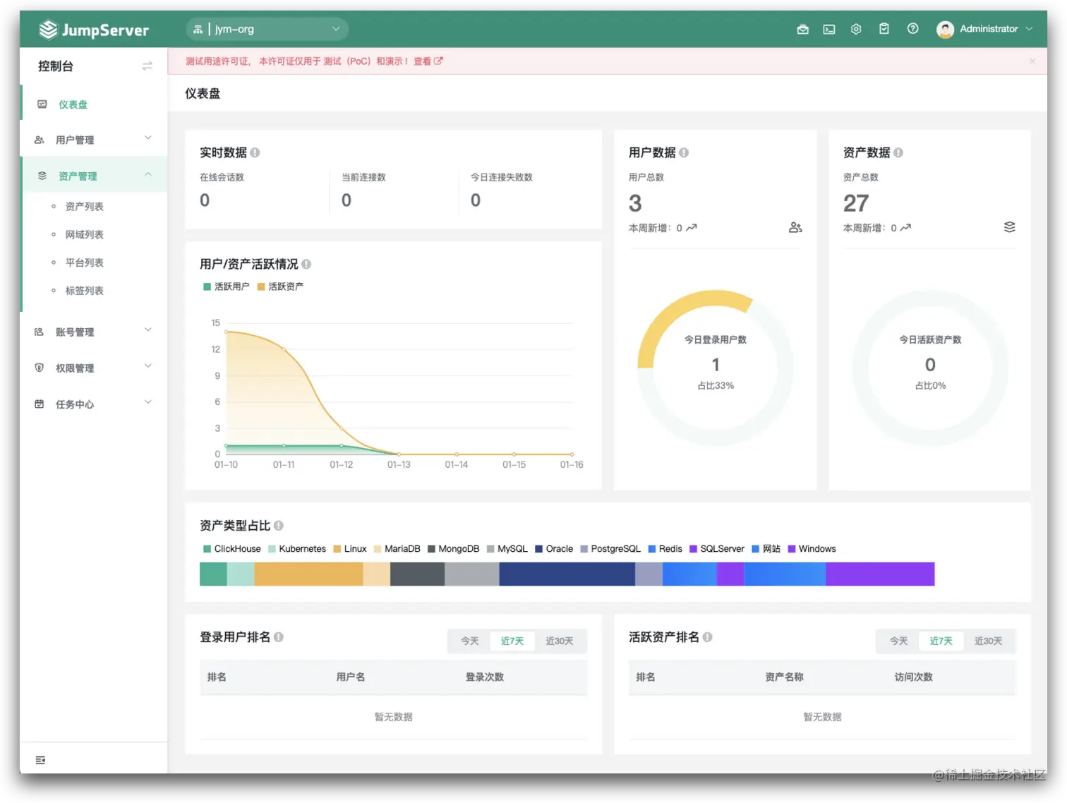Toggle MongoDB legend item
This screenshot has width=1067, height=803.
[x=454, y=549]
